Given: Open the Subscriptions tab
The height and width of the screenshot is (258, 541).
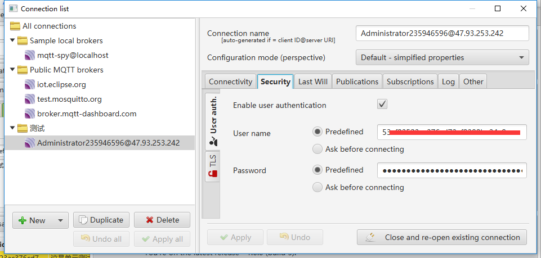Looking at the screenshot, I should click(410, 82).
